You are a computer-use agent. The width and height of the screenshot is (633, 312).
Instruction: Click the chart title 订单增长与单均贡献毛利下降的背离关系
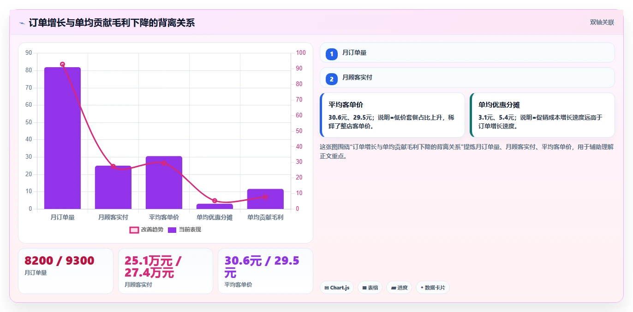pyautogui.click(x=112, y=23)
